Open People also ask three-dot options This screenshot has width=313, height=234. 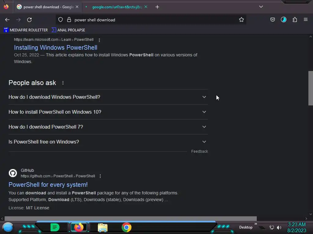63,83
